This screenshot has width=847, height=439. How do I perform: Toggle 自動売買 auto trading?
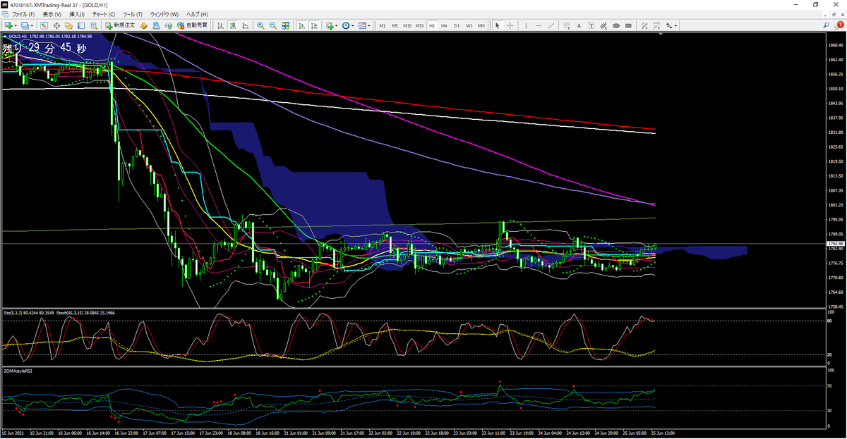pyautogui.click(x=191, y=25)
